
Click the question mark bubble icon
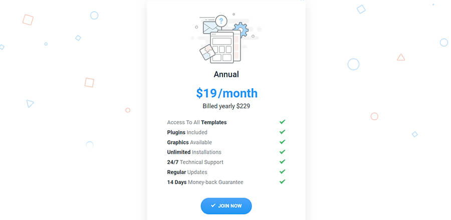point(221,21)
